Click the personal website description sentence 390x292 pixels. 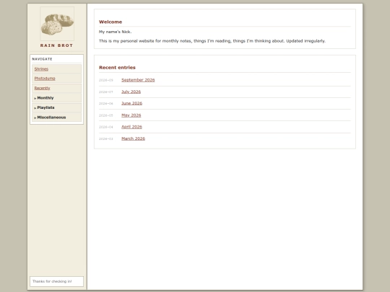212,41
